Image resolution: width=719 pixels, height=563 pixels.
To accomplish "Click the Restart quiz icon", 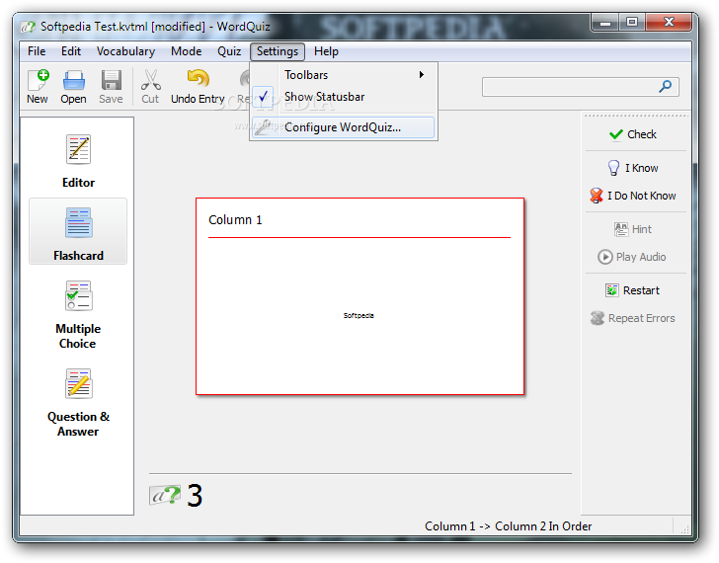I will point(612,290).
